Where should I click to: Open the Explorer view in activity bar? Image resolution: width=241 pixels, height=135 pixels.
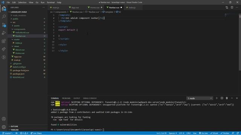click(4, 8)
